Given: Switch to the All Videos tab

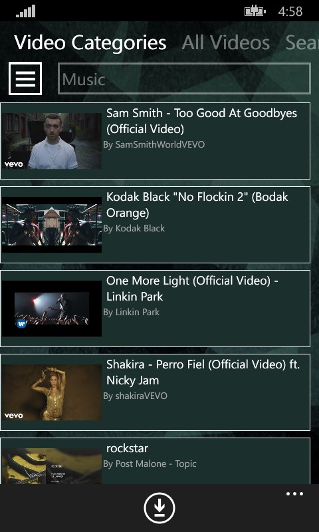Looking at the screenshot, I should point(226,43).
